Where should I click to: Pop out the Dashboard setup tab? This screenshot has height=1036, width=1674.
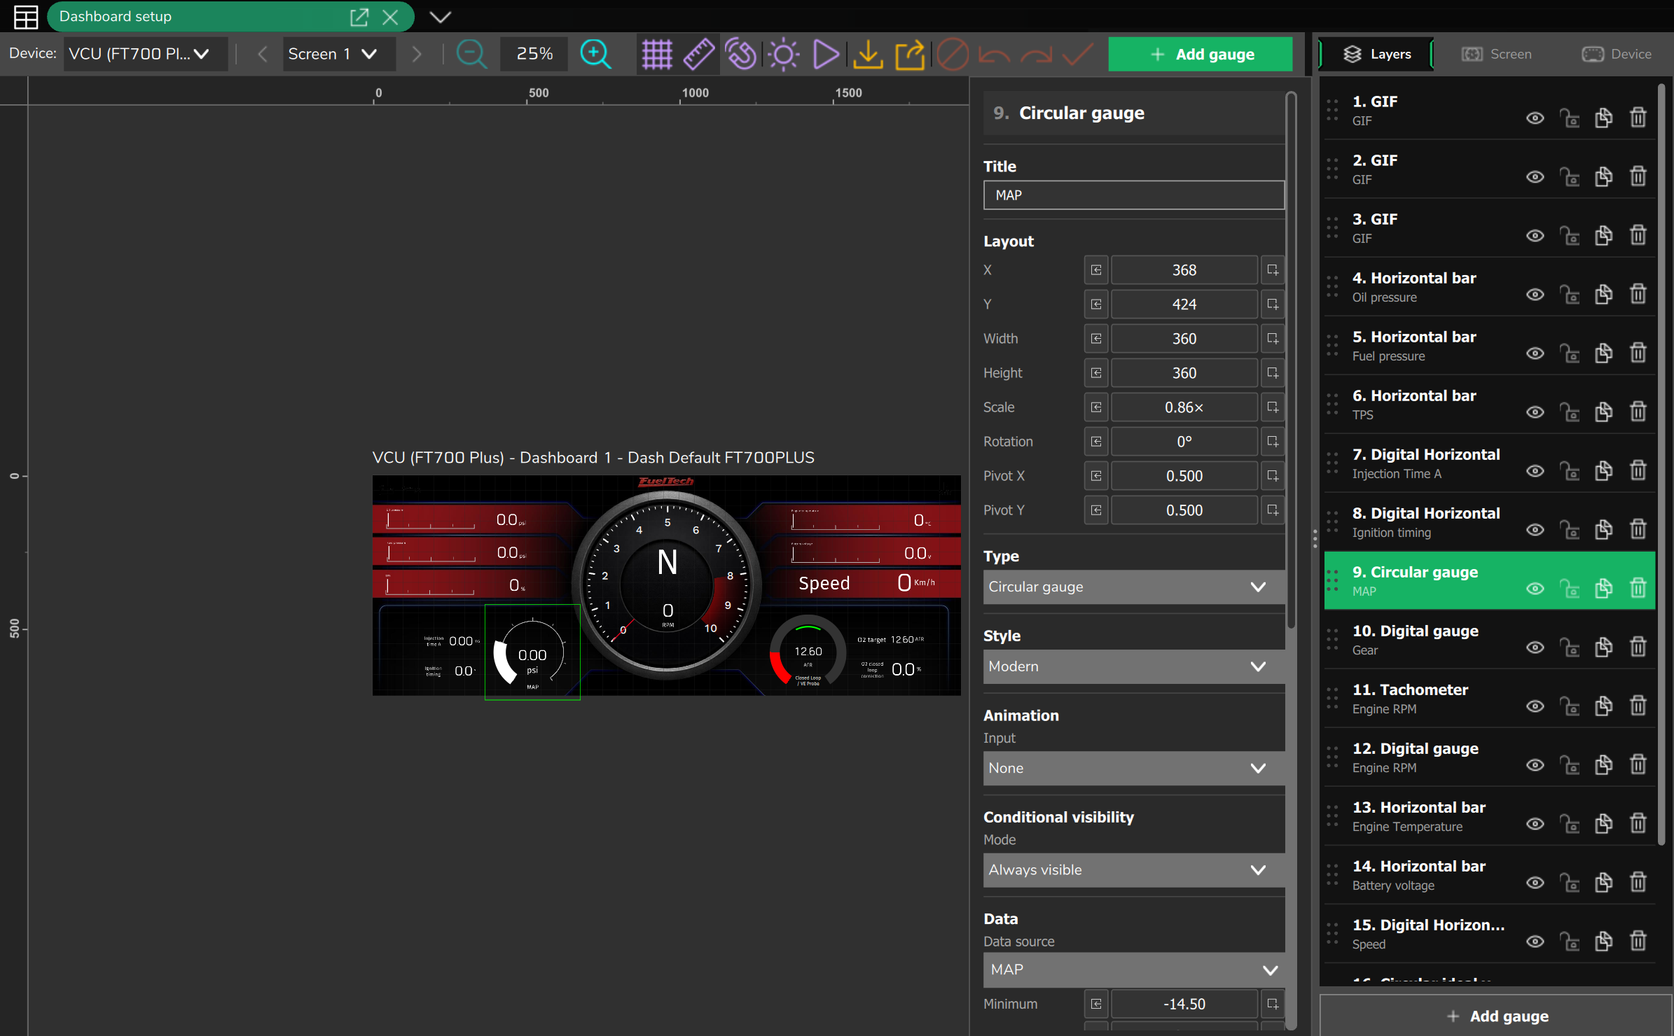tap(359, 17)
